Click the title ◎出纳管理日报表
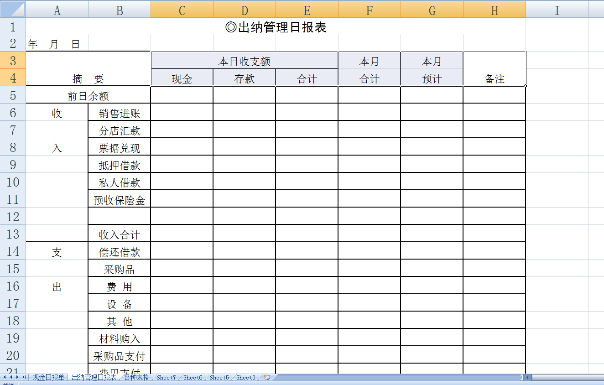 tap(276, 27)
